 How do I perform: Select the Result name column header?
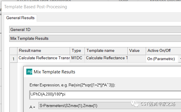[x=44, y=51]
